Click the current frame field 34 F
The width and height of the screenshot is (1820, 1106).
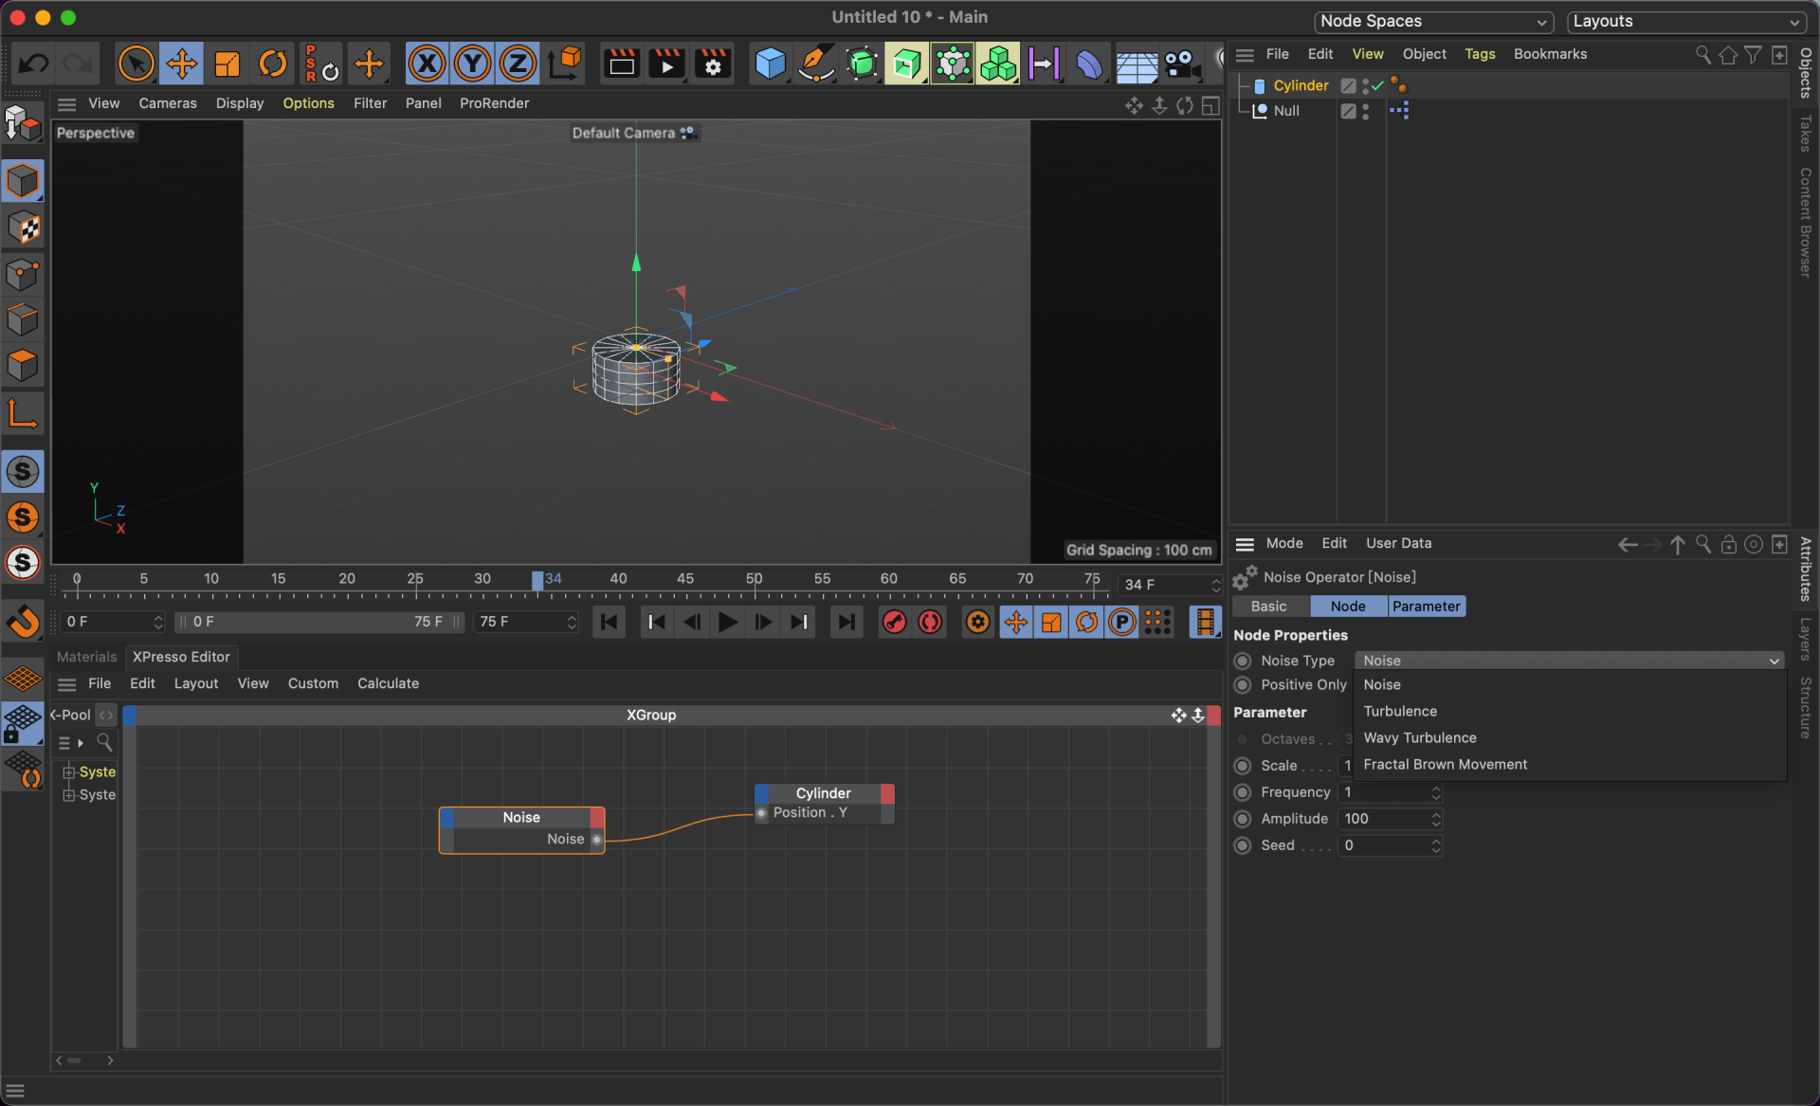point(1164,585)
